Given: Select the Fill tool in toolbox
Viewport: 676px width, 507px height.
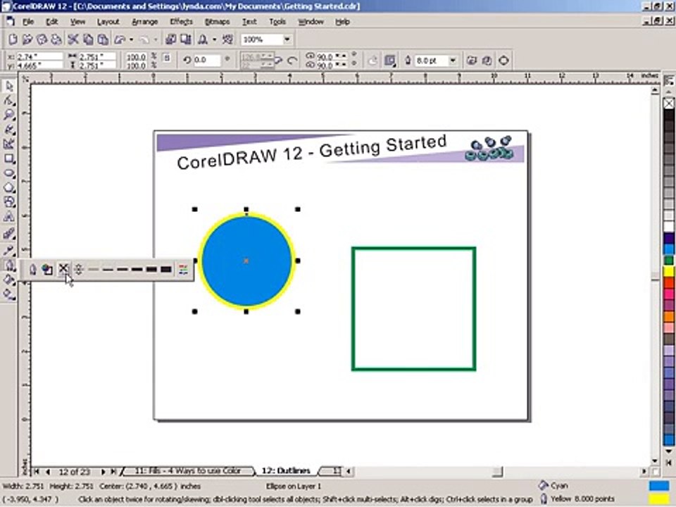Looking at the screenshot, I should [9, 280].
